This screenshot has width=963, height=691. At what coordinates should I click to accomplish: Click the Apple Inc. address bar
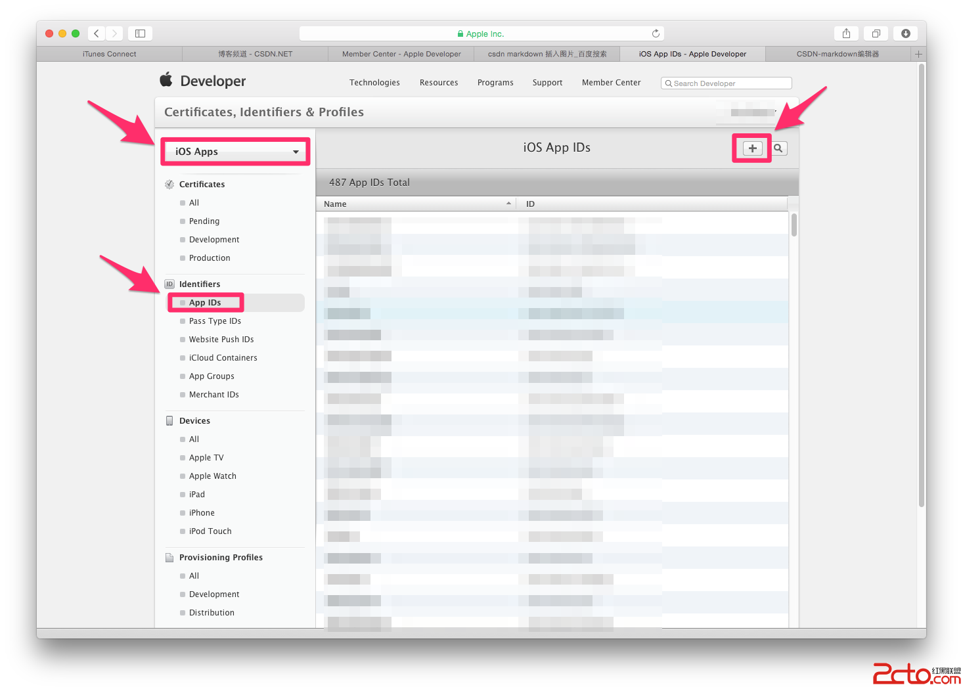pyautogui.click(x=481, y=33)
